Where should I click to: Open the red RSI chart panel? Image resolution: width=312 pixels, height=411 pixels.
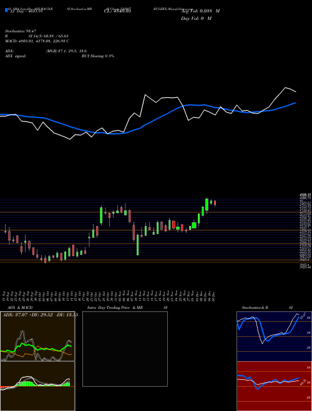click(274, 386)
